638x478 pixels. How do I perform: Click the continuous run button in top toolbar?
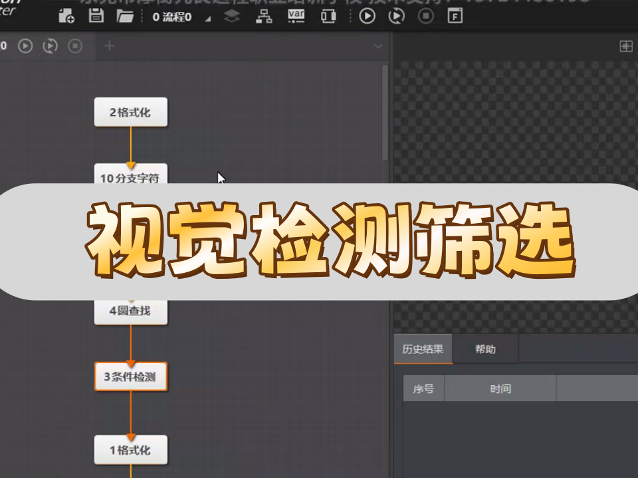click(x=397, y=17)
